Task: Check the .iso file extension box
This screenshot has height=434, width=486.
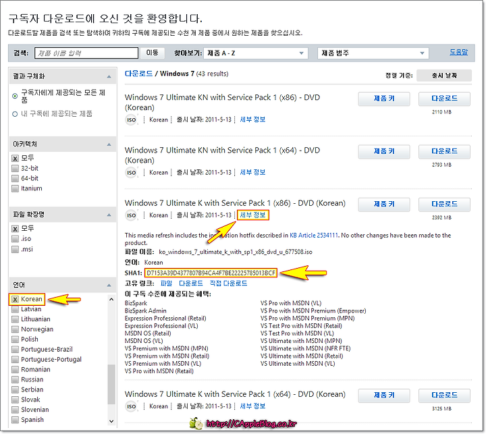Action: (x=15, y=239)
